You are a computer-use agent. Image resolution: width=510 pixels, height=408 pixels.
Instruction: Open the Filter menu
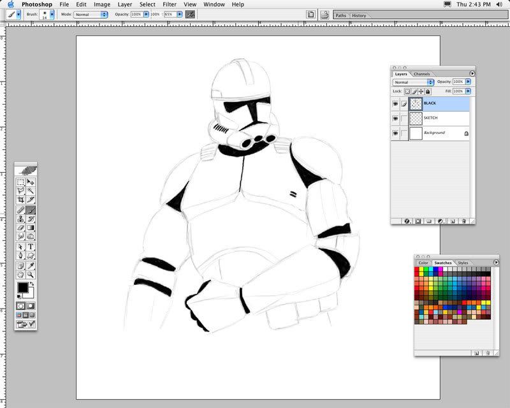tap(170, 4)
